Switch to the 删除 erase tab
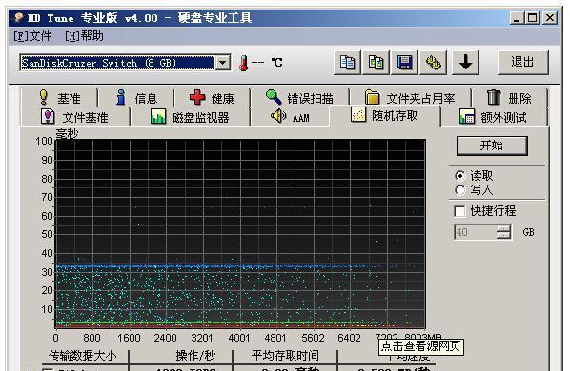This screenshot has height=371, width=570. [x=509, y=98]
